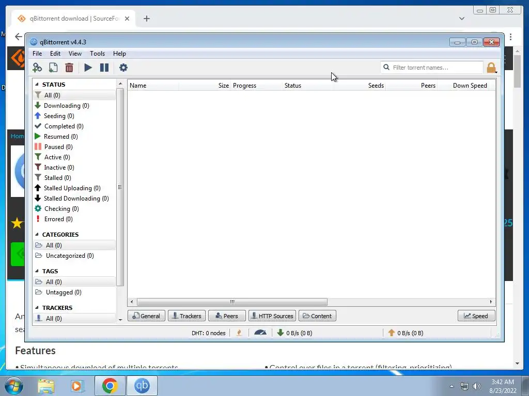Click the torrent list horizontal scrollbar
Image resolution: width=529 pixels, height=396 pixels.
pos(232,302)
